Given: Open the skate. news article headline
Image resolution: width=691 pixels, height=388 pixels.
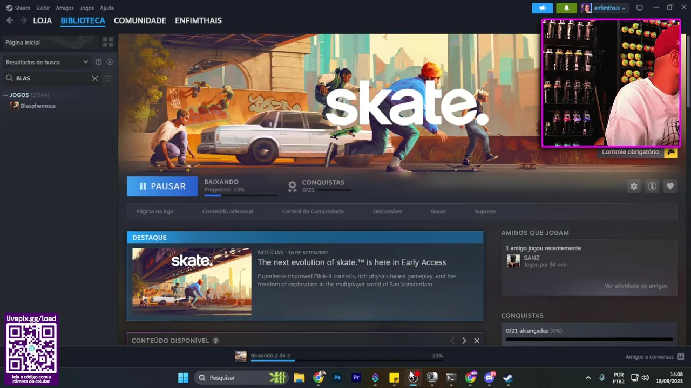Looking at the screenshot, I should click(x=351, y=262).
